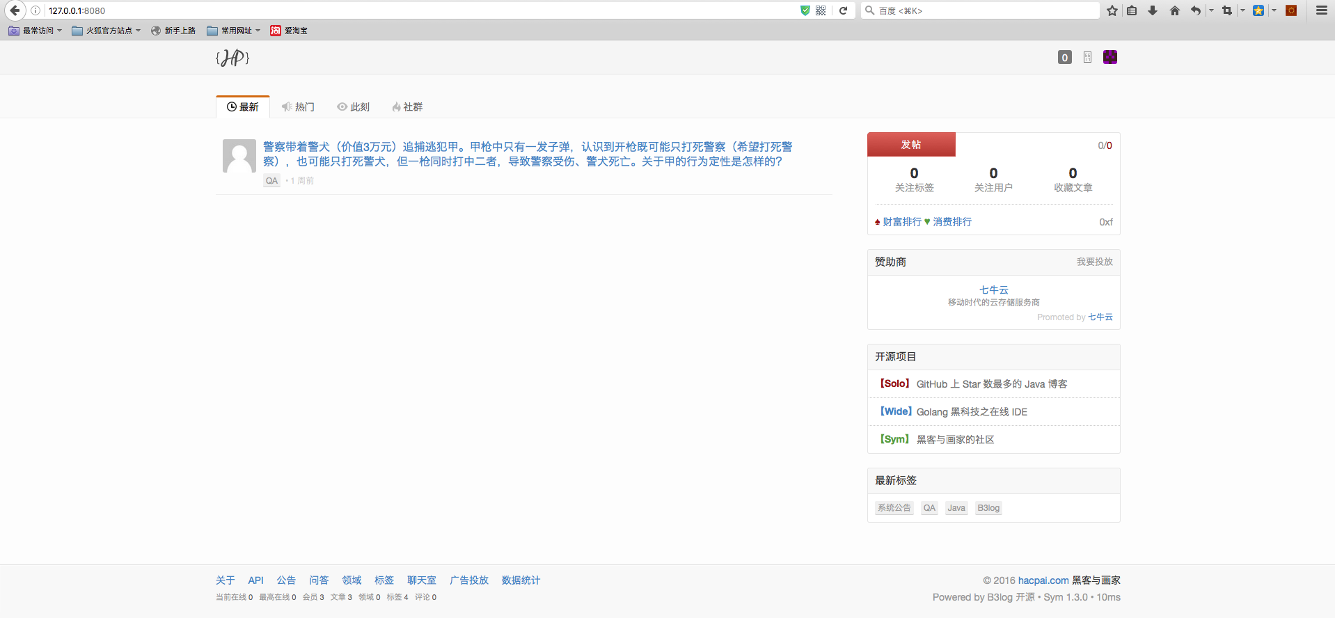Open the Solo open-source project

click(973, 384)
